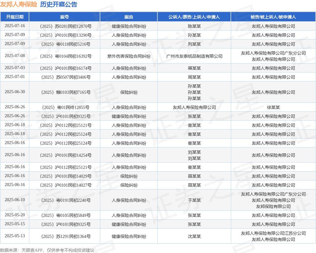Image resolution: width=316 pixels, height=253 pixels.
Task: Click the 意外伤害保险合同纠纷 cause cell
Action: [129, 56]
